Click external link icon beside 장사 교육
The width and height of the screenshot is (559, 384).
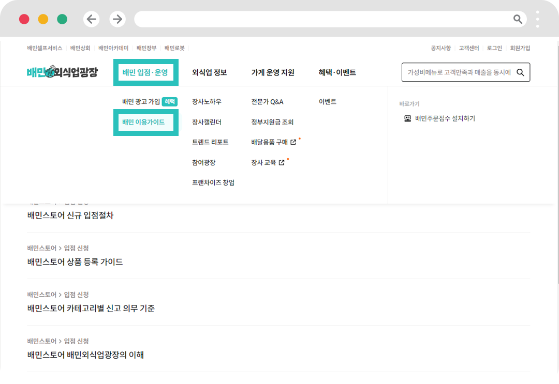click(282, 163)
